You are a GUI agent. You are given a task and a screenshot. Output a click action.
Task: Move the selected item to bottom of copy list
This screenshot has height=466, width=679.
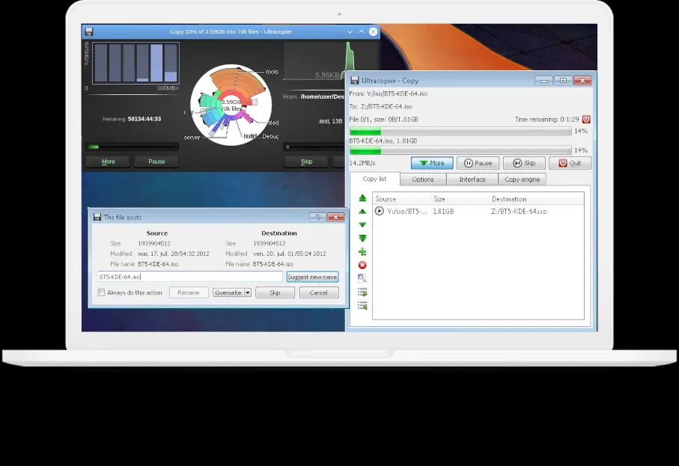[362, 239]
